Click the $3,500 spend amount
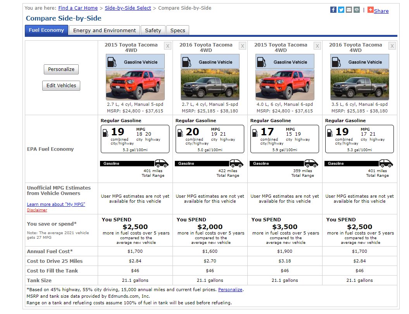 pyautogui.click(x=285, y=227)
